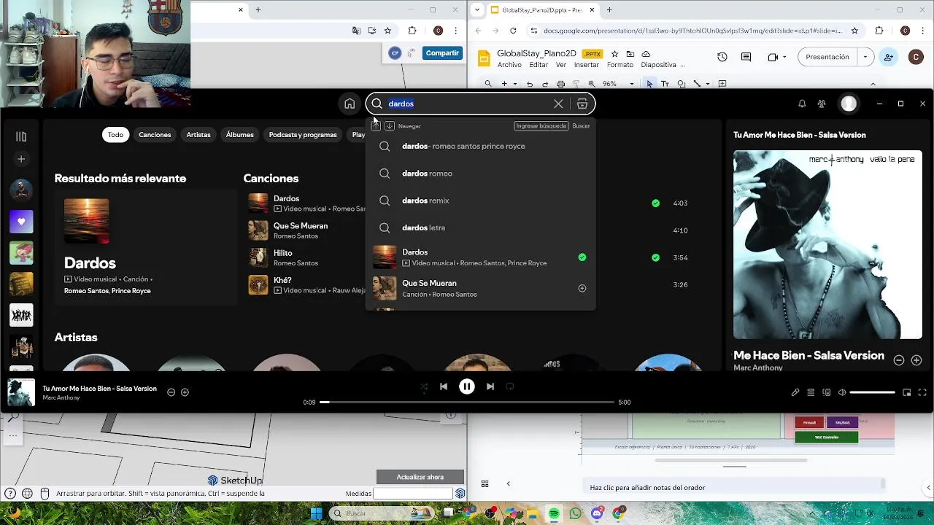Add playing track to playlist via plus in bar

pyautogui.click(x=185, y=392)
